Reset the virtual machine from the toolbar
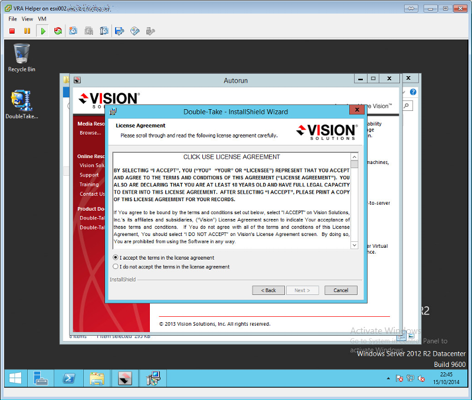Screen dimensions: 472x400 point(58,31)
